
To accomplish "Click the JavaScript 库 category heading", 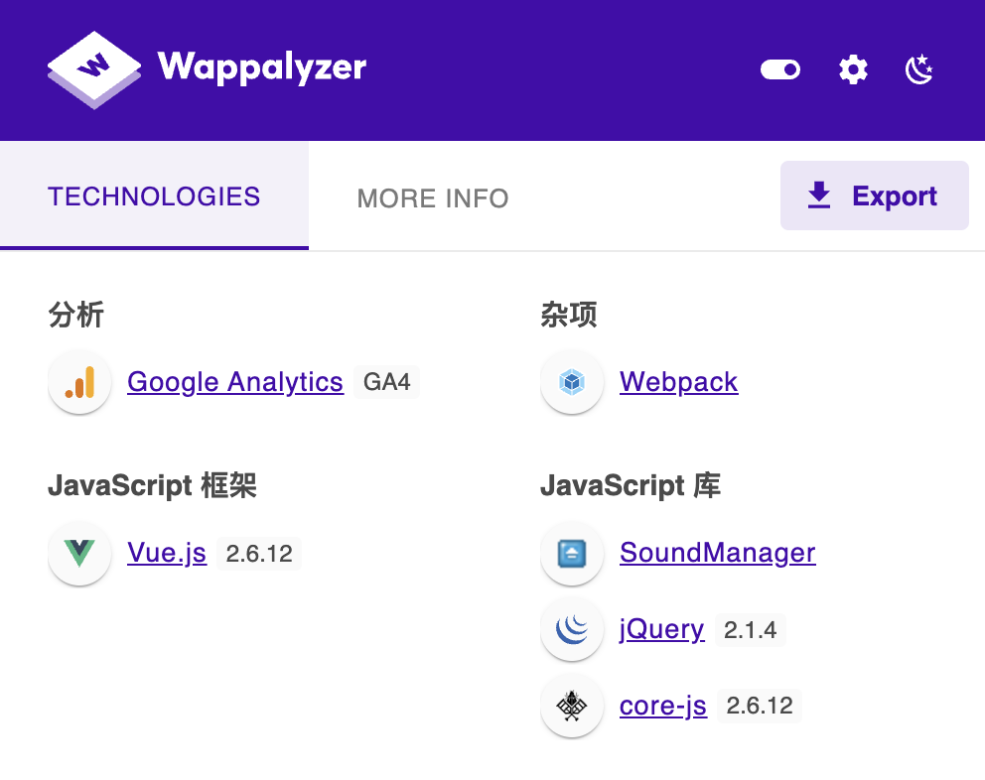I will click(631, 485).
